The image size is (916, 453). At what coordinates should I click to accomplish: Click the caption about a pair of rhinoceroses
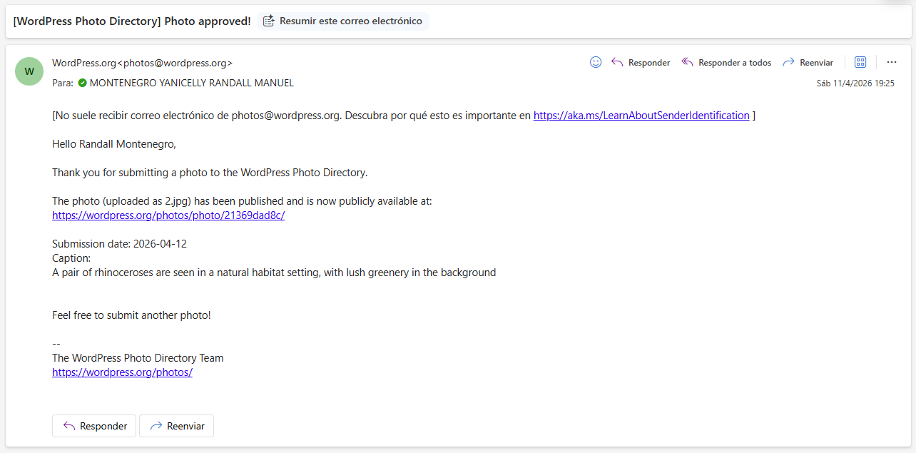274,273
